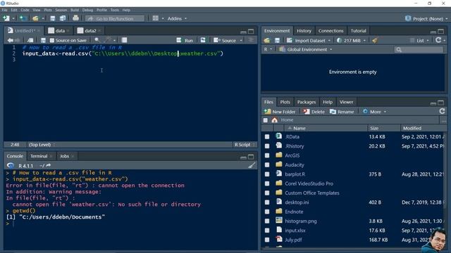
Task: Click the Environment search field
Action: coord(419,50)
